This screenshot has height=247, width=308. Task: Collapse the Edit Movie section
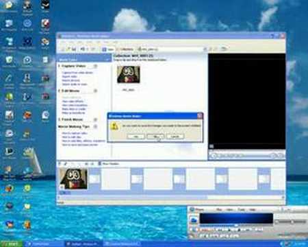click(96, 91)
